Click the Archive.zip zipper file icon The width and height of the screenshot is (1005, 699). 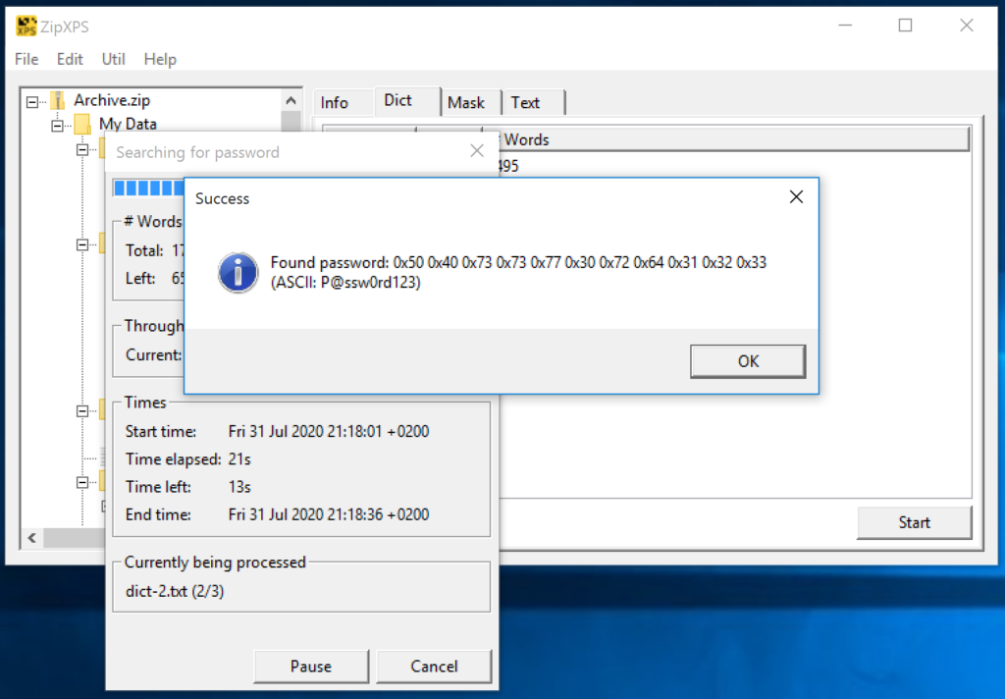point(56,99)
